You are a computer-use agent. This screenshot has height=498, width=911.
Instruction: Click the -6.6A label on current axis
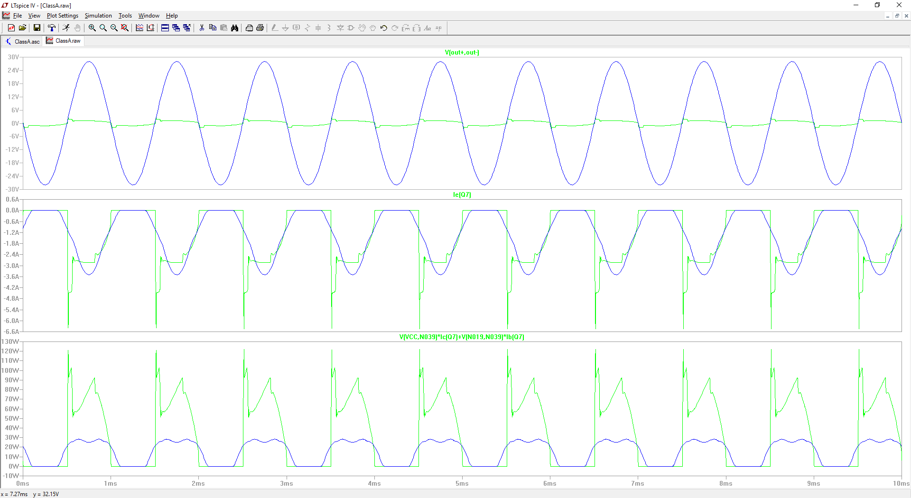pyautogui.click(x=12, y=332)
